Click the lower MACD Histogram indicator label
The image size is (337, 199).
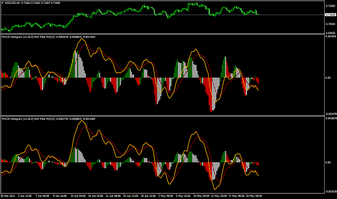(49, 119)
